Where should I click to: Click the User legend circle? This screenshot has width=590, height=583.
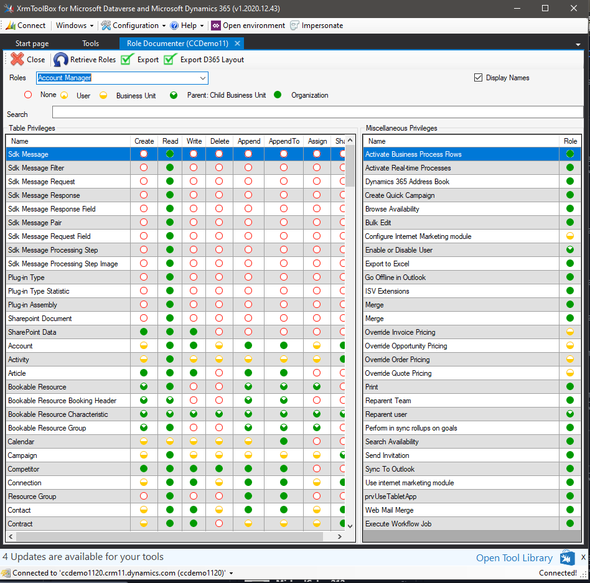click(x=64, y=95)
